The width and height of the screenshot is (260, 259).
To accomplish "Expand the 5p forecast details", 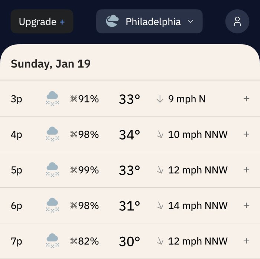I will (x=246, y=170).
